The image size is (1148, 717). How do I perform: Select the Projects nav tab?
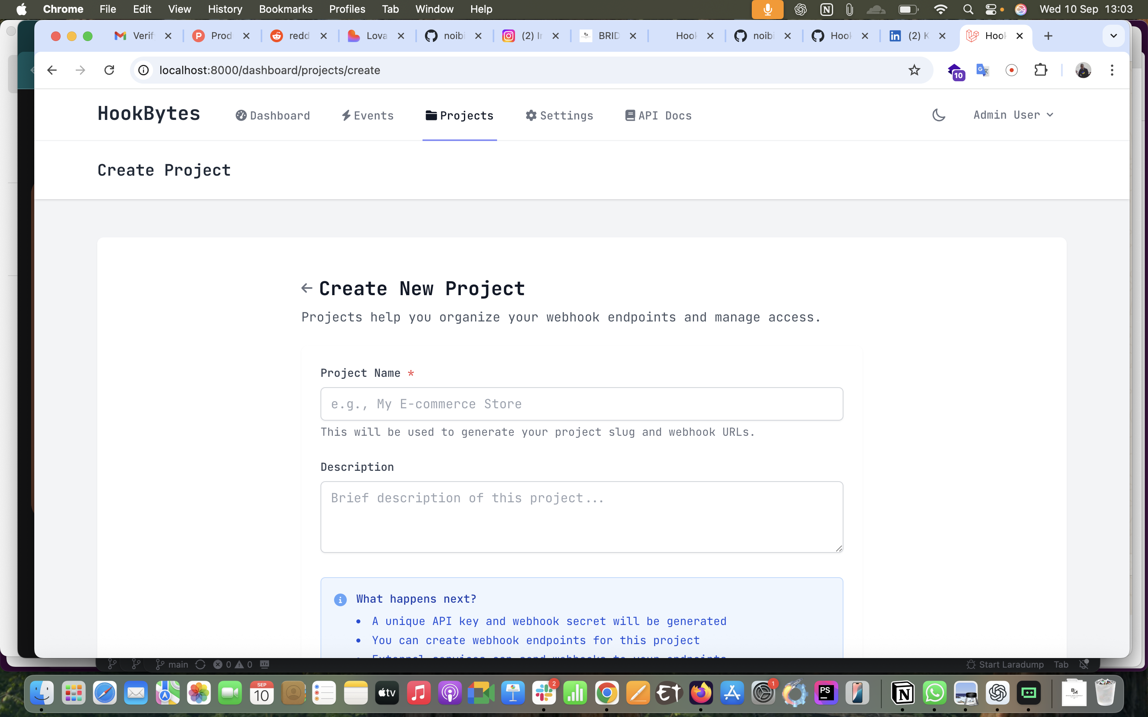[x=460, y=115]
